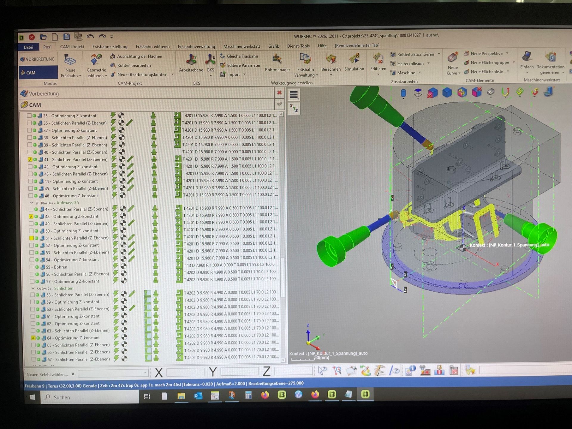Open the Hilfe tab
572x429 pixels.
(x=322, y=46)
